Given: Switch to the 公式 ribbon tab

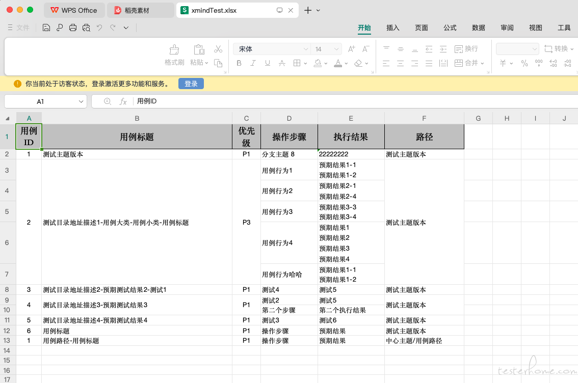Looking at the screenshot, I should [x=450, y=28].
